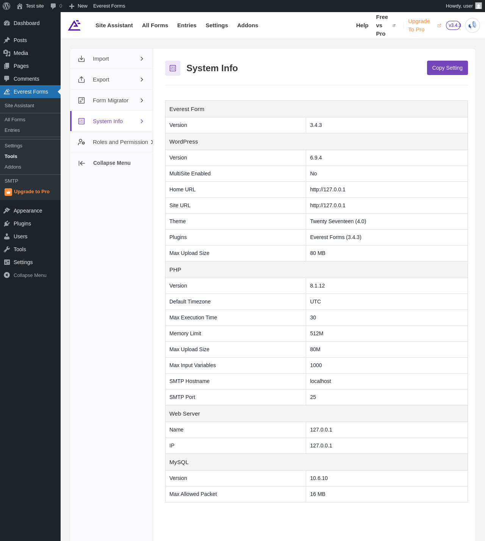Image resolution: width=485 pixels, height=541 pixels.
Task: Expand the Export section chevron
Action: coord(142,80)
